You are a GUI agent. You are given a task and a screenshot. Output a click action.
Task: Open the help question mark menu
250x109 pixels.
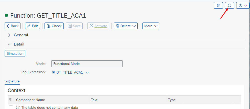coord(243,5)
